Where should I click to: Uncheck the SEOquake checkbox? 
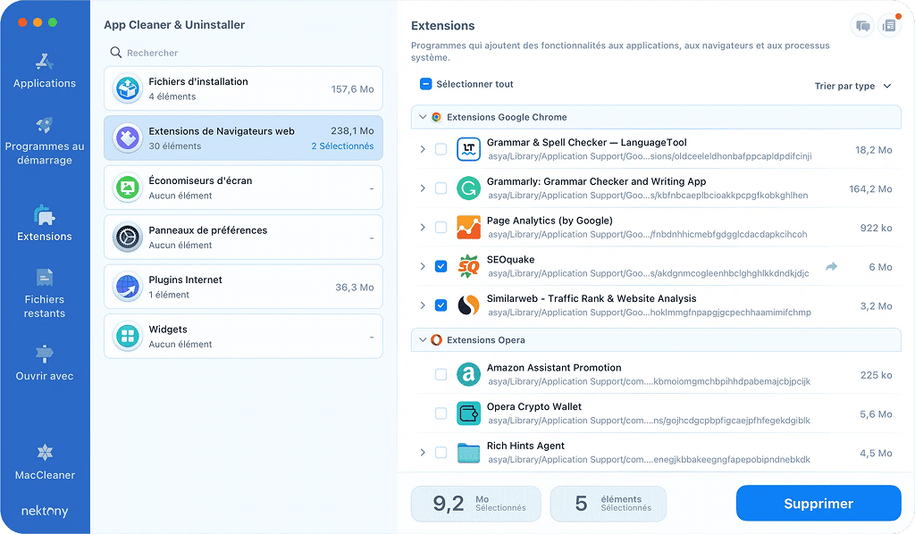[x=441, y=266]
